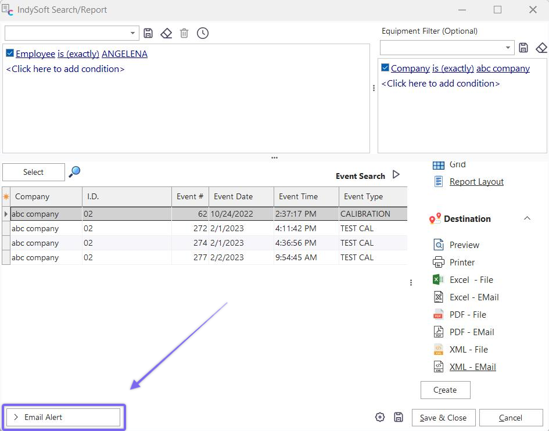This screenshot has width=549, height=431.
Task: Select Report Layout option
Action: click(x=476, y=182)
